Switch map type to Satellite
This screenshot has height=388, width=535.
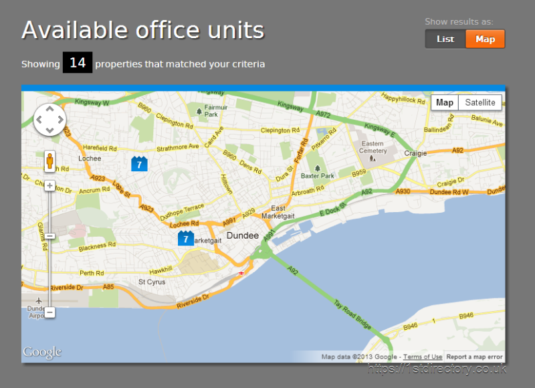480,102
